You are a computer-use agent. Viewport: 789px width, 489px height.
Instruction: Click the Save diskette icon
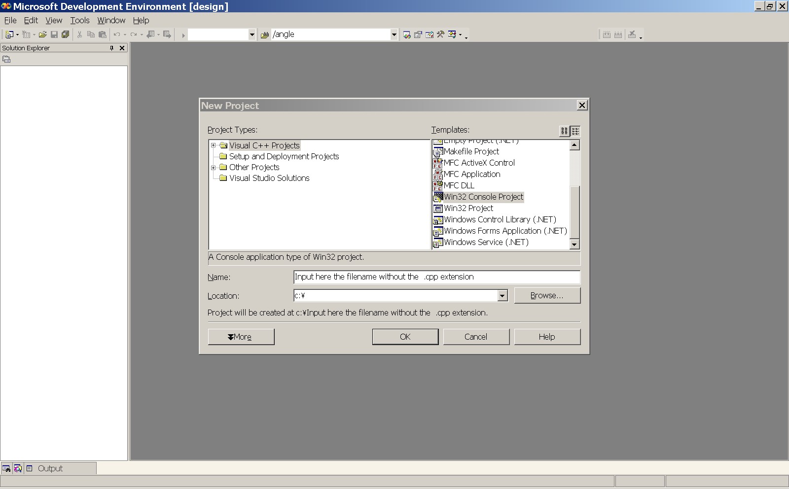tap(54, 35)
